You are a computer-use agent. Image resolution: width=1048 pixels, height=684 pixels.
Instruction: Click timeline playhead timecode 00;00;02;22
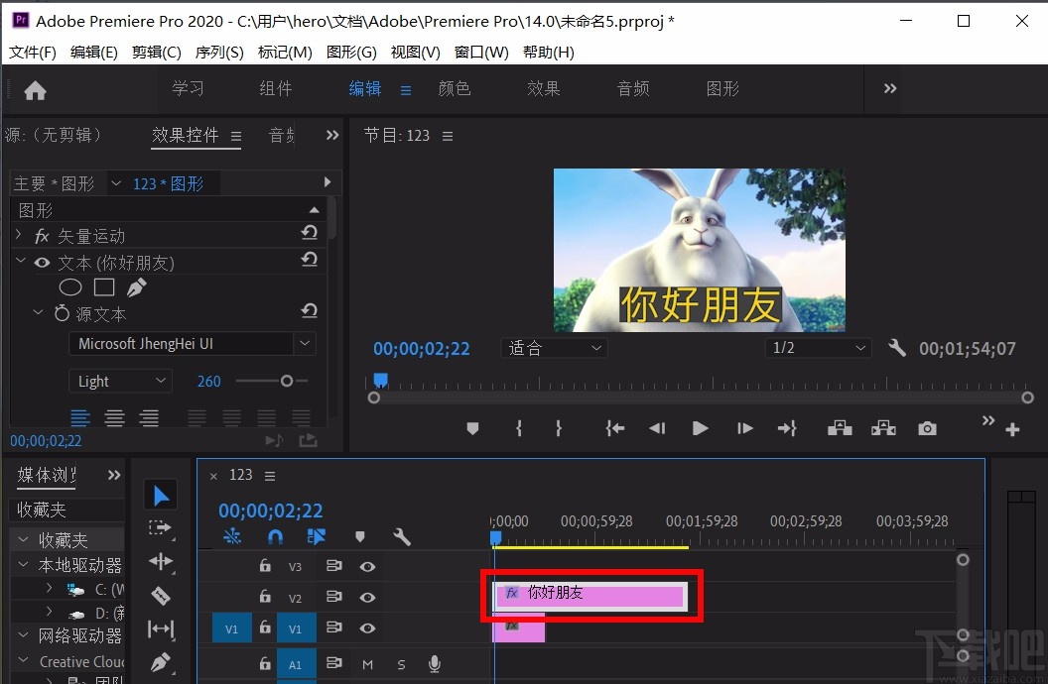tap(271, 511)
